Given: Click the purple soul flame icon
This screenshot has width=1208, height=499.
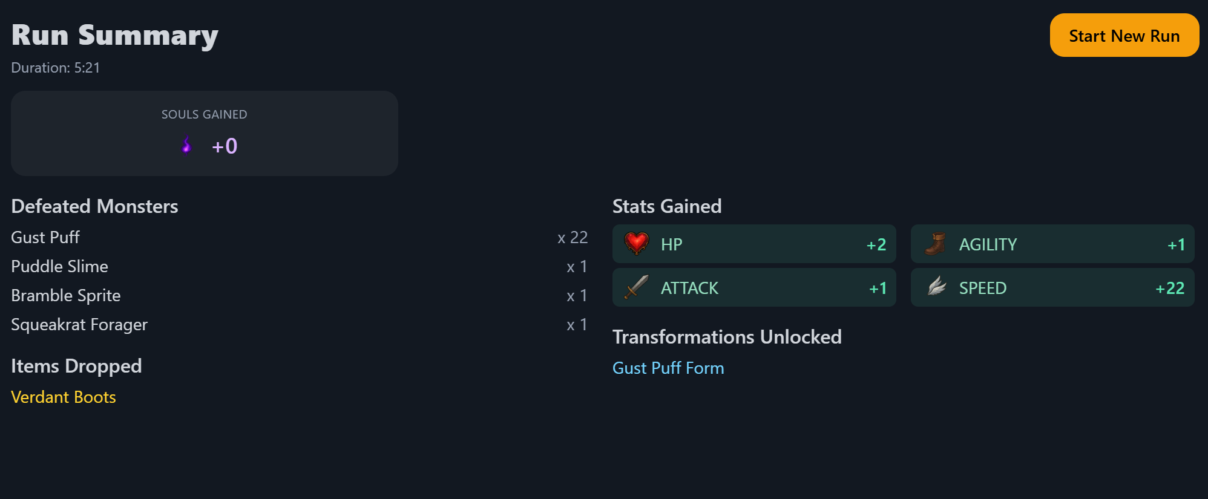Looking at the screenshot, I should tap(186, 145).
